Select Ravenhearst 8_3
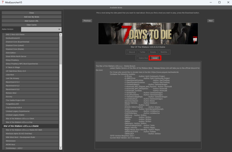Viewport: 232px width, 152px height. tap(32, 82)
